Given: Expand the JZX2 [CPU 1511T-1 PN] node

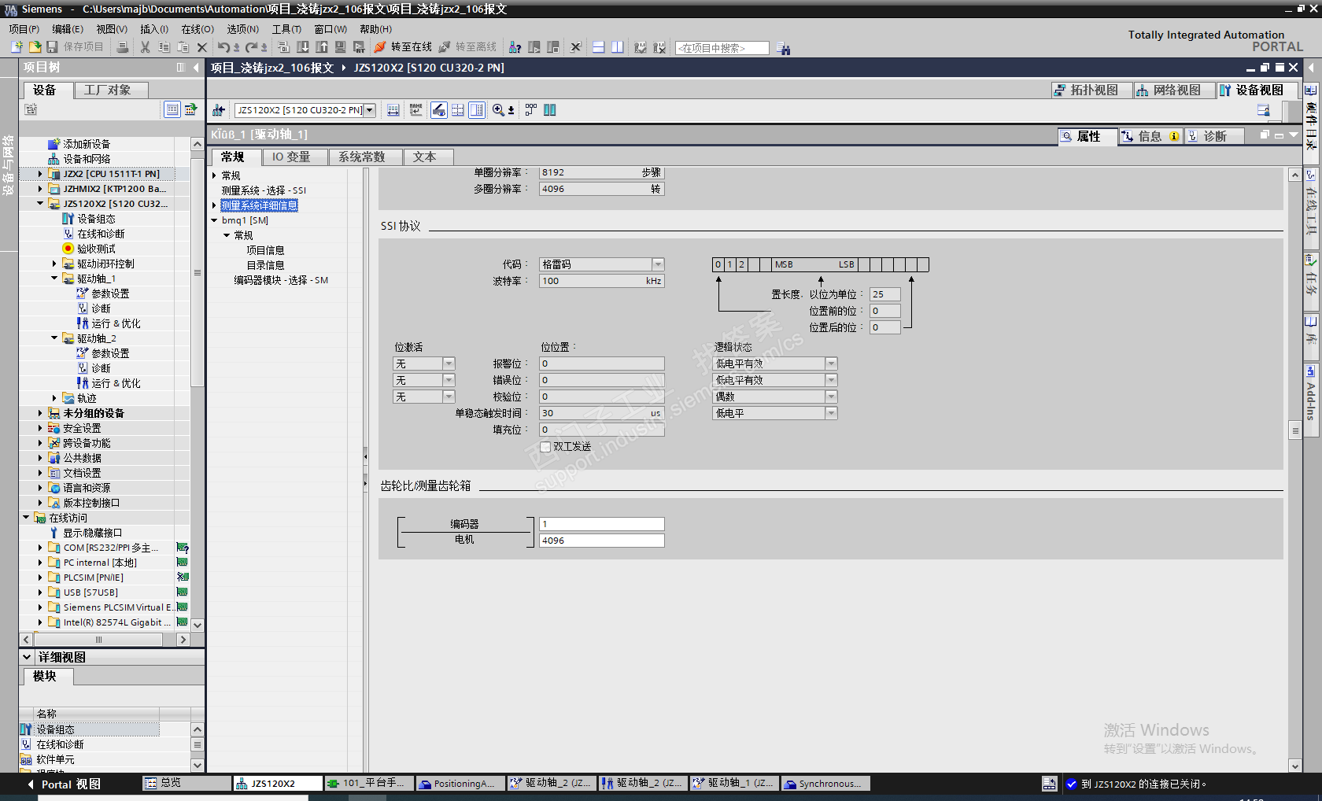Looking at the screenshot, I should (x=40, y=174).
